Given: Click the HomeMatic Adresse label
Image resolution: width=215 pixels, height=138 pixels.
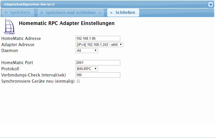Looking at the screenshot, I should [x=21, y=39].
